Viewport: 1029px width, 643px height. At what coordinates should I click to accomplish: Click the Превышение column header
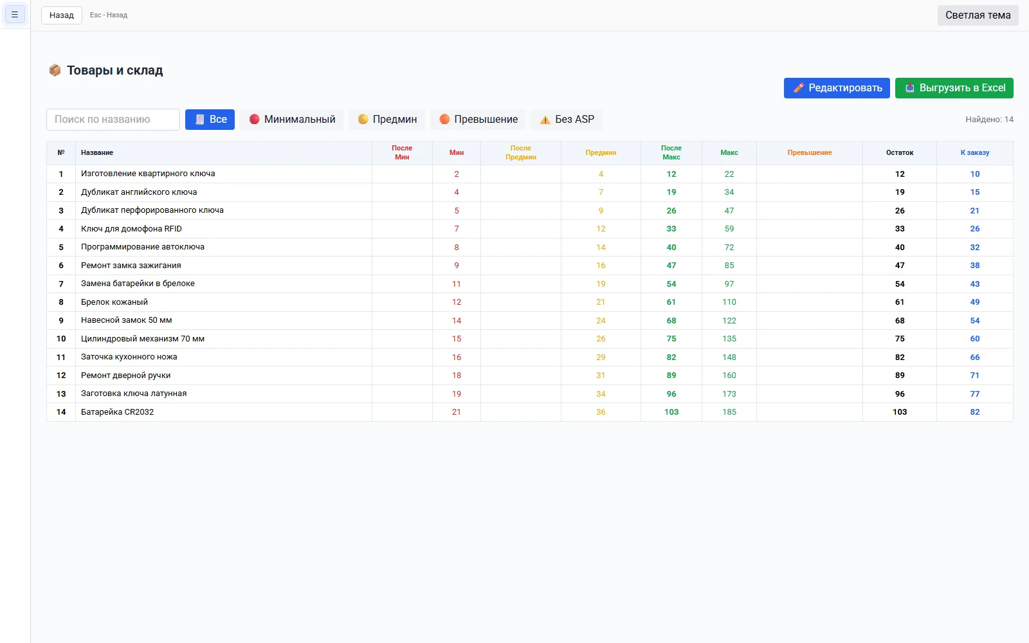810,153
